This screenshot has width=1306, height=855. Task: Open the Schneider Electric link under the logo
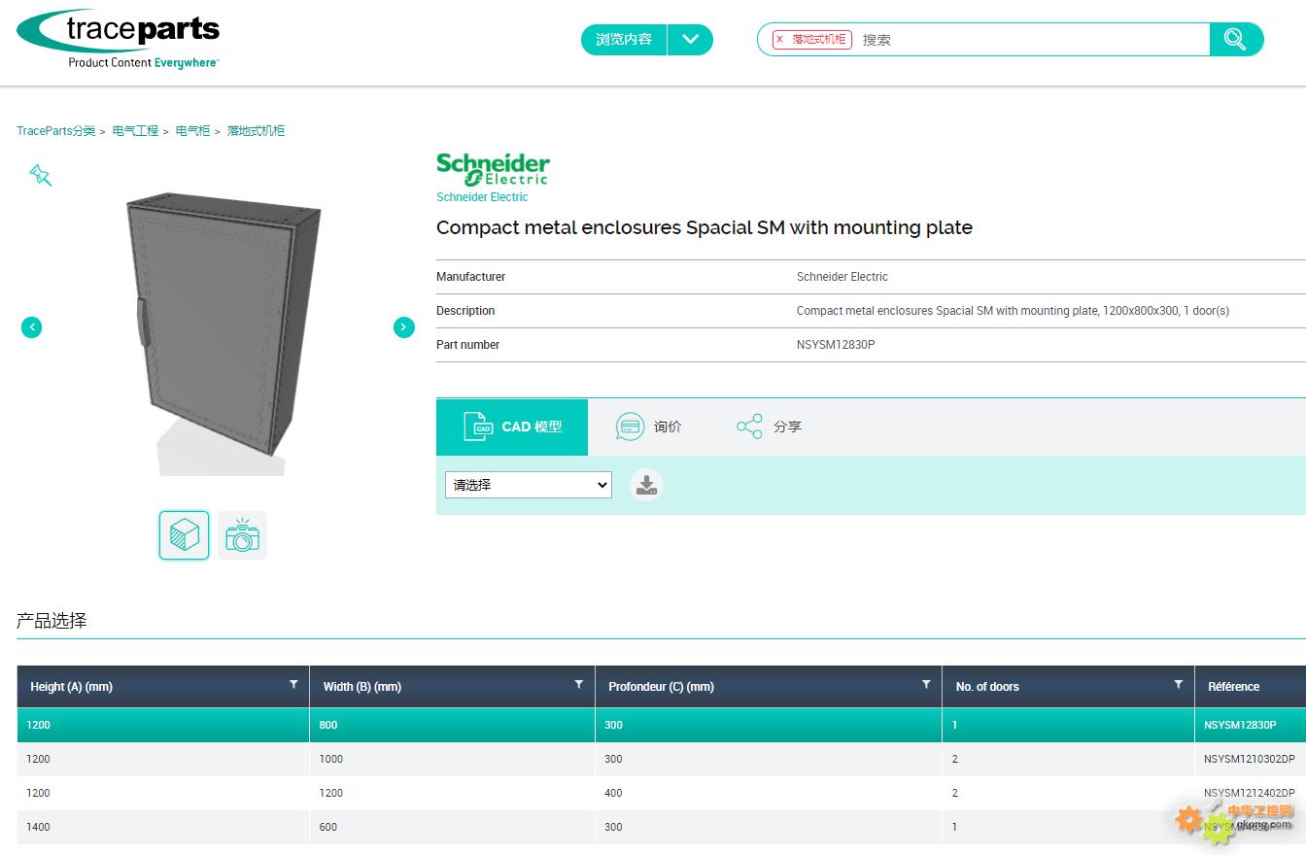[482, 197]
